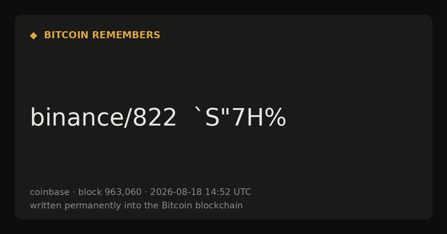Click the number 822 in message
This screenshot has height=234, width=447.
[x=155, y=118]
